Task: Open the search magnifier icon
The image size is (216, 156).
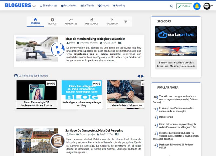Action: click(171, 6)
